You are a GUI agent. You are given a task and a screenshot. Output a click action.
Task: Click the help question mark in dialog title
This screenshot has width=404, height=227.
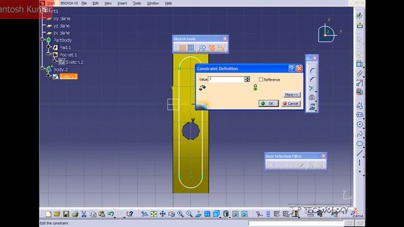(x=292, y=69)
